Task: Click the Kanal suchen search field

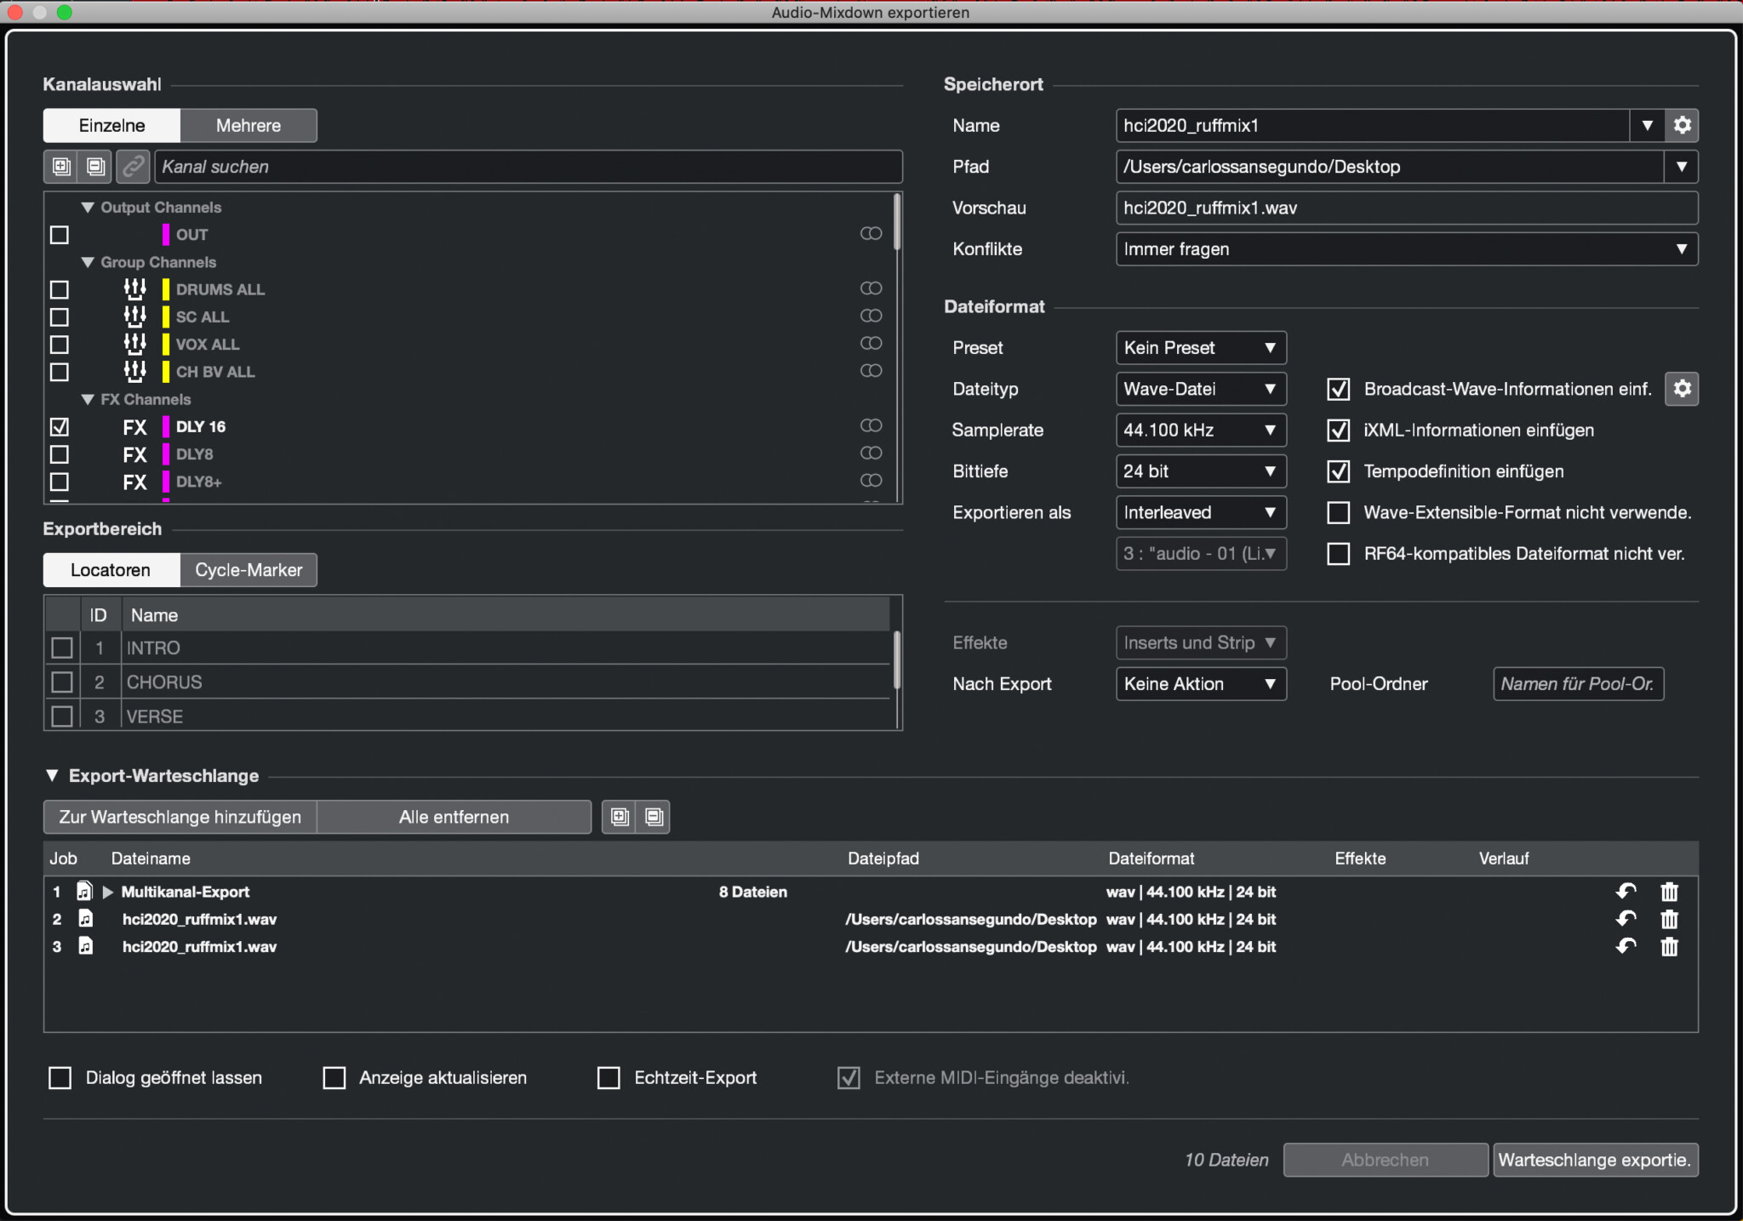Action: [528, 167]
